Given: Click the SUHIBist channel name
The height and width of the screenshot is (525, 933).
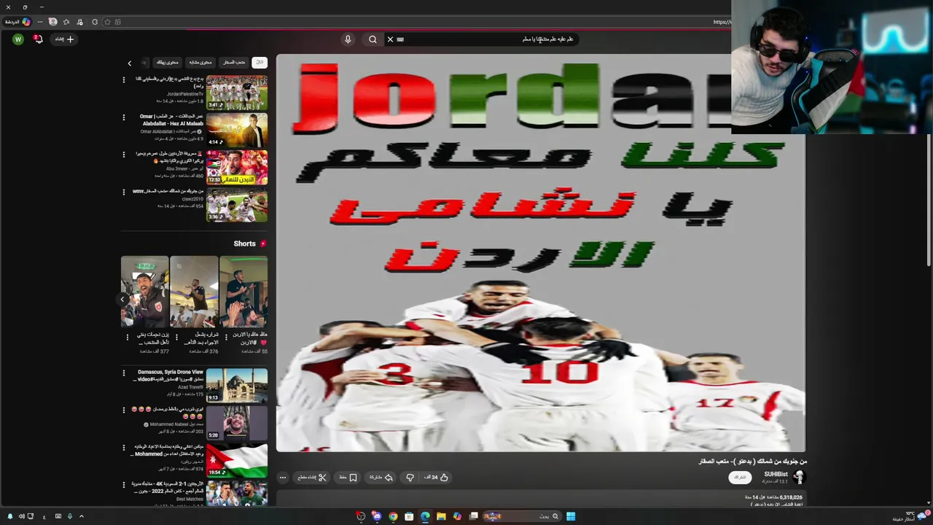Looking at the screenshot, I should pos(776,475).
